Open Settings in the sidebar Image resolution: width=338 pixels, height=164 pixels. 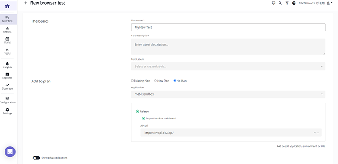pos(7,111)
